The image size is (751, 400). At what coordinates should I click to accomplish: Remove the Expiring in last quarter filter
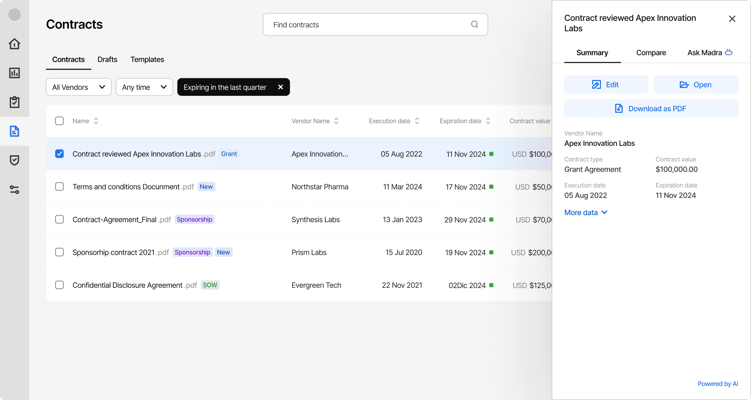coord(280,87)
